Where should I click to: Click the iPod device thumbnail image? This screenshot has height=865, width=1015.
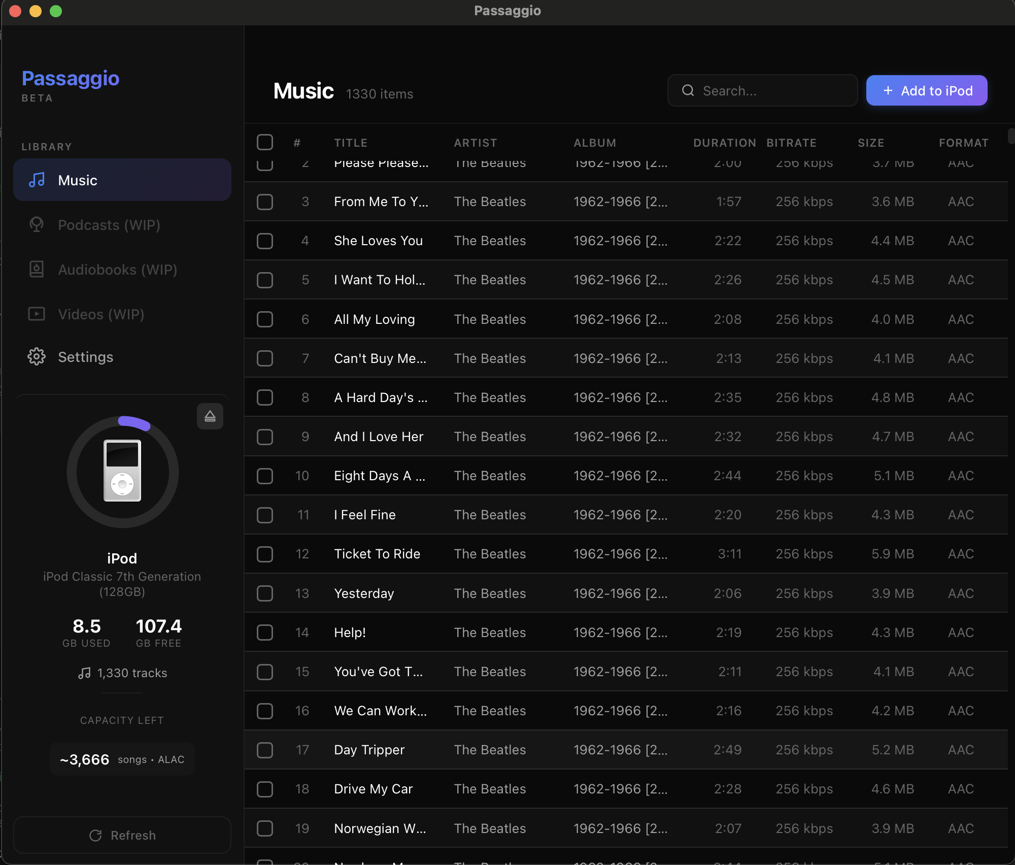point(122,472)
